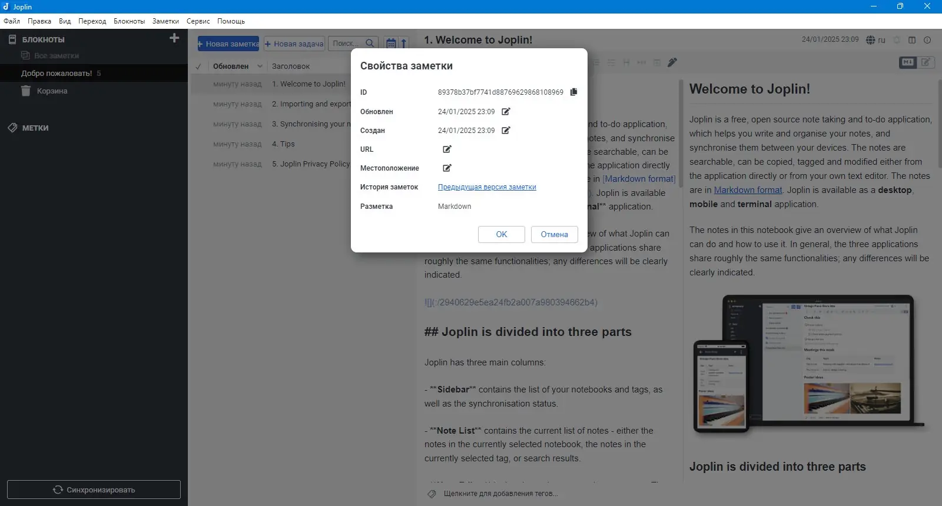Cancel the note properties dialog
Screen dimensions: 942x506
(x=555, y=234)
